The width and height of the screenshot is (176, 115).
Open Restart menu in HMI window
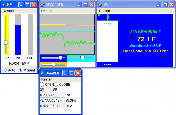click(x=8, y=11)
